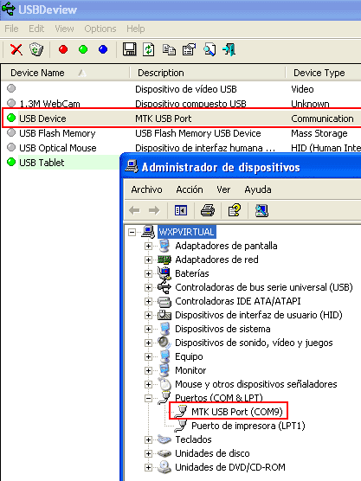Screen dimensions: 361x481
Task: Select the Equipo tree item
Action: coord(189,356)
